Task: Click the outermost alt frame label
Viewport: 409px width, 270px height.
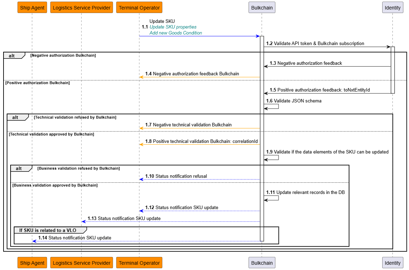Action: 12,56
